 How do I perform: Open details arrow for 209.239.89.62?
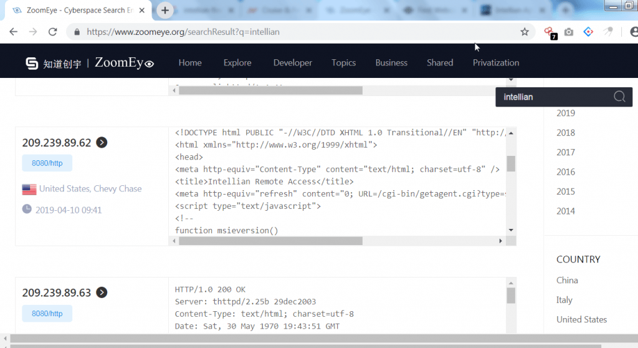tap(102, 142)
